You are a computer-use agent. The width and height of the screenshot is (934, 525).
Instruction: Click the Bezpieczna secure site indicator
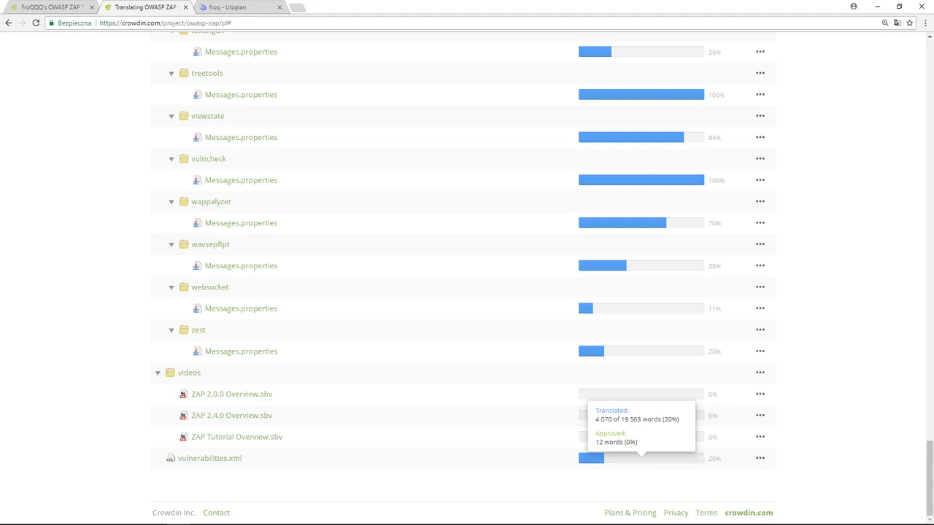[70, 23]
